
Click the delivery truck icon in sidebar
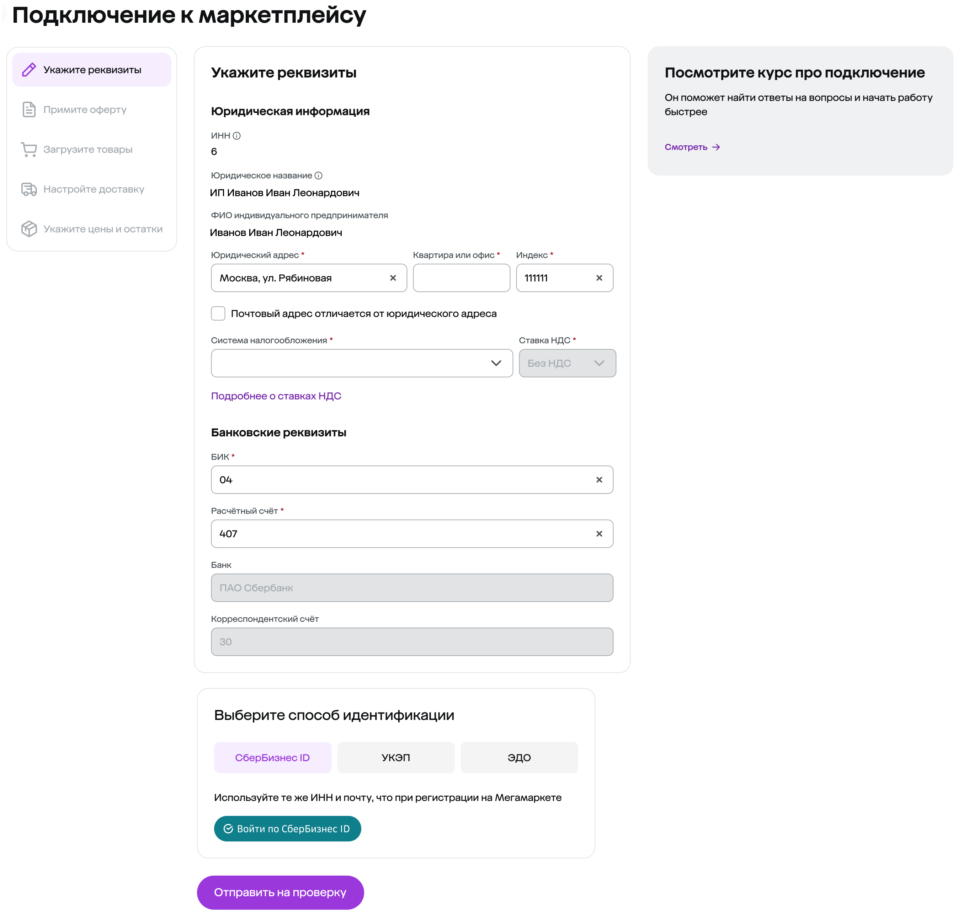(29, 189)
